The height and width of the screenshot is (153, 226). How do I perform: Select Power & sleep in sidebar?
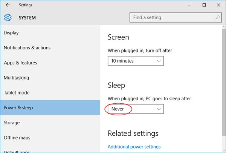pyautogui.click(x=18, y=108)
